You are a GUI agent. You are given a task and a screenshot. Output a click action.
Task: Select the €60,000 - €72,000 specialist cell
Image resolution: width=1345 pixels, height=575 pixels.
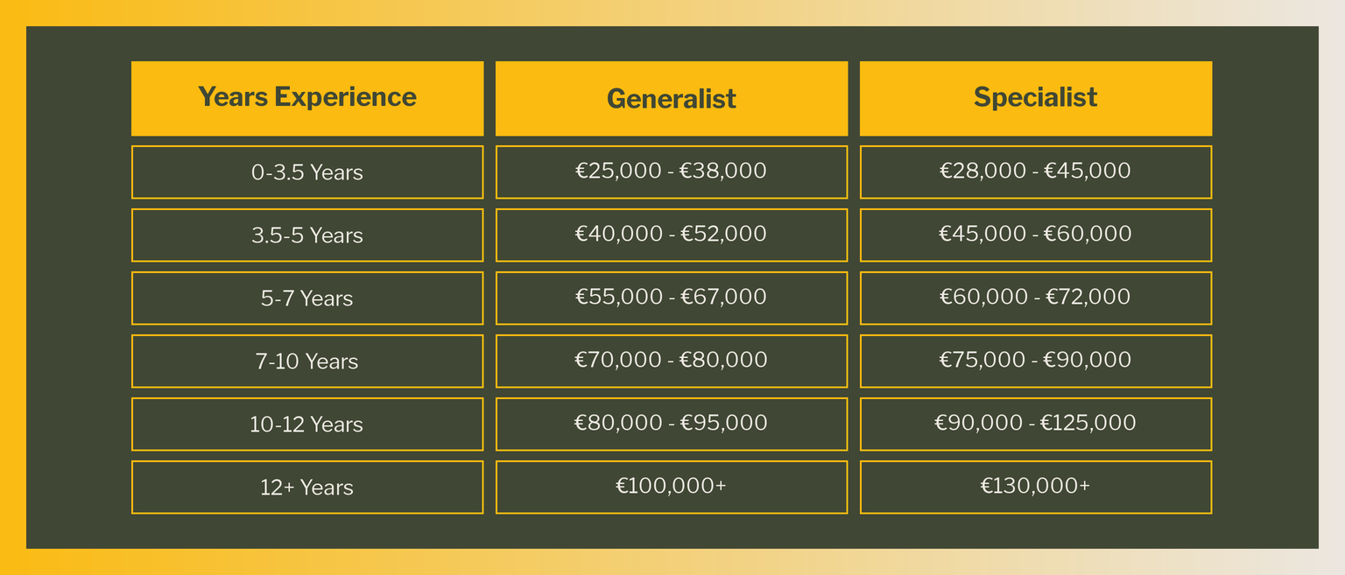1036,298
